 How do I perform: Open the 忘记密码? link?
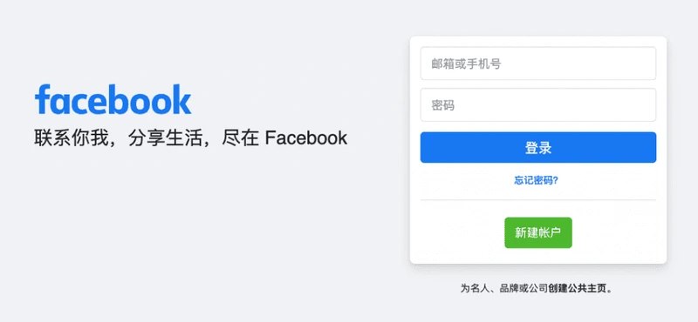tap(537, 180)
